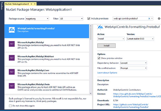The image size is (161, 111).
Task: Click the Install button
Action: [x=107, y=45]
